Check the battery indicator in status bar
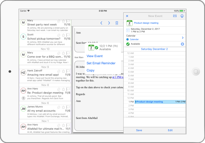Image resolution: width=205 pixels, height=143 pixels. 182,11
